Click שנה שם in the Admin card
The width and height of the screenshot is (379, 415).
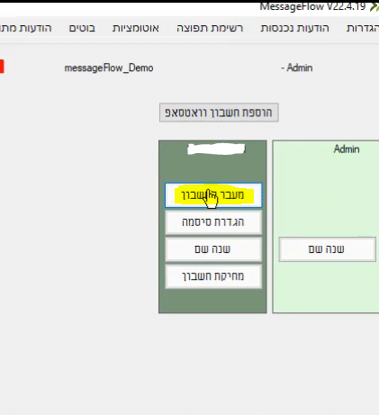[x=327, y=249]
